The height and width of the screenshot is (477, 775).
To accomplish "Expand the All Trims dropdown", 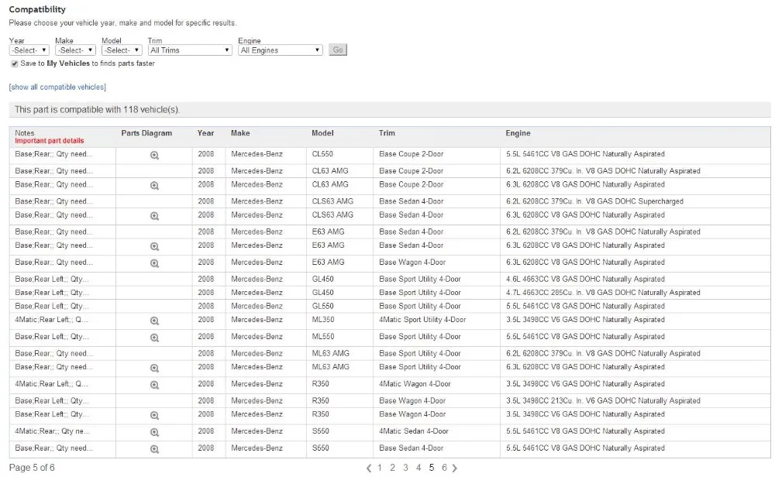I will pos(190,50).
